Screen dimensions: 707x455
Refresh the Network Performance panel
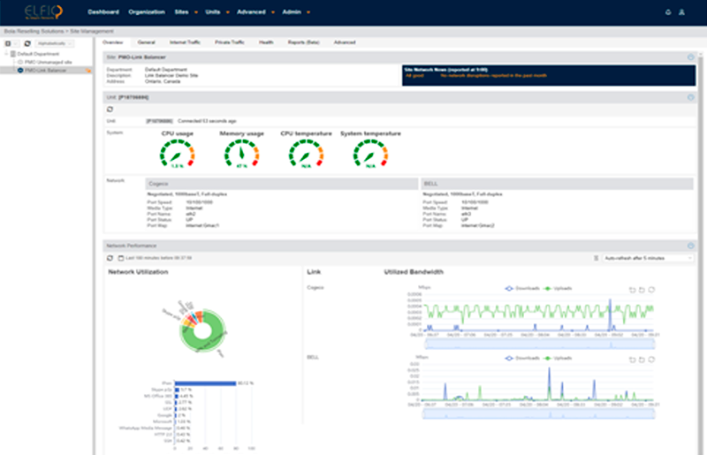click(x=110, y=258)
